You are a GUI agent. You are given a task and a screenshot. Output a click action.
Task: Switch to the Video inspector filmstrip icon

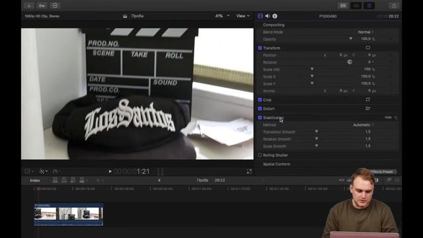click(x=260, y=16)
